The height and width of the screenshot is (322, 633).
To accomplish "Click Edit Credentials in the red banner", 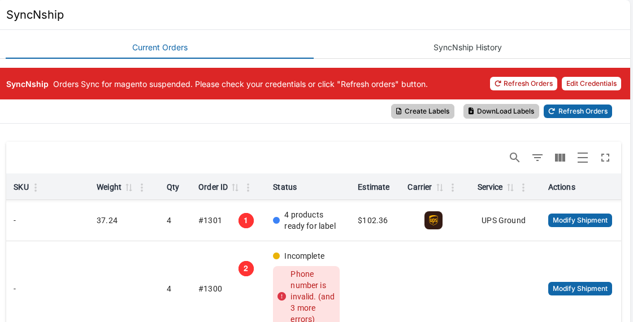I will [x=591, y=84].
